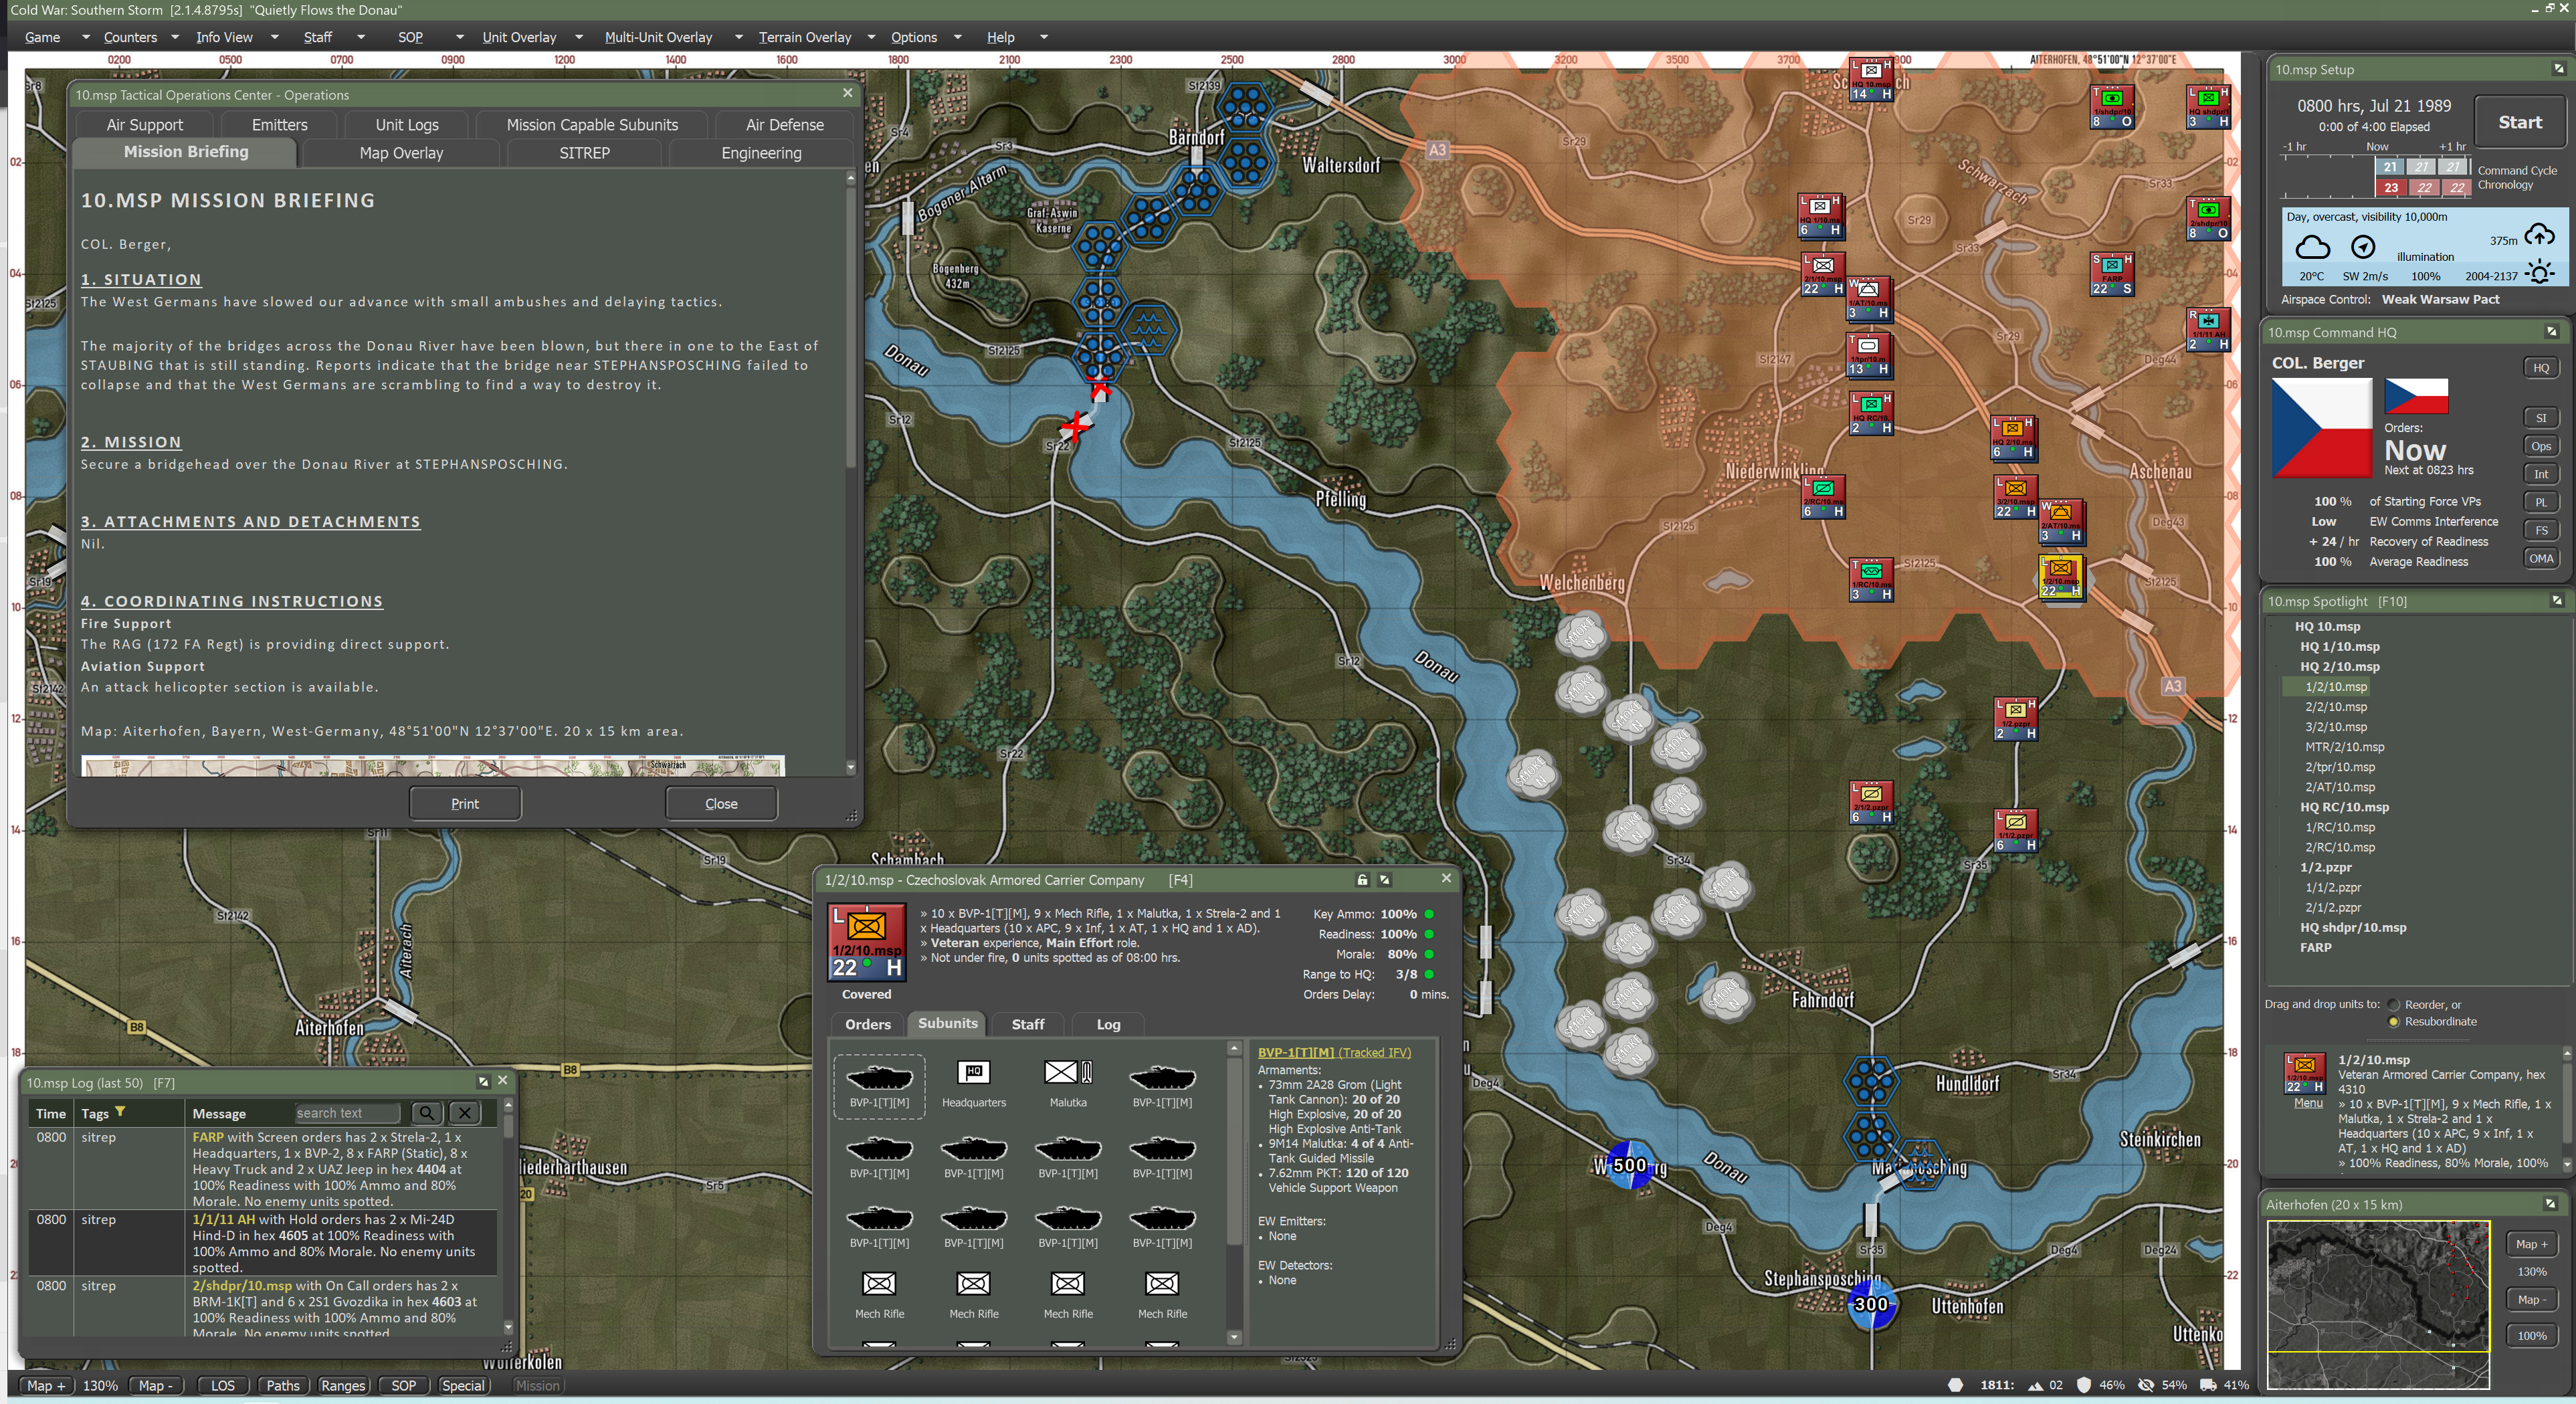Clear log search with X button

[464, 1113]
